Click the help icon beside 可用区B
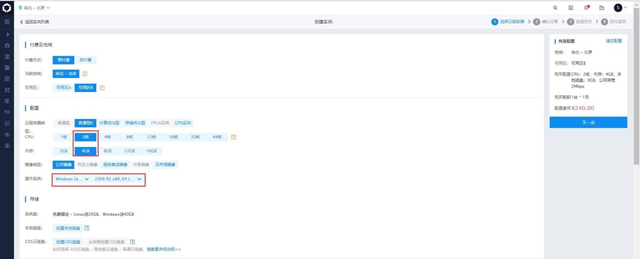The height and width of the screenshot is (259, 640). click(102, 88)
